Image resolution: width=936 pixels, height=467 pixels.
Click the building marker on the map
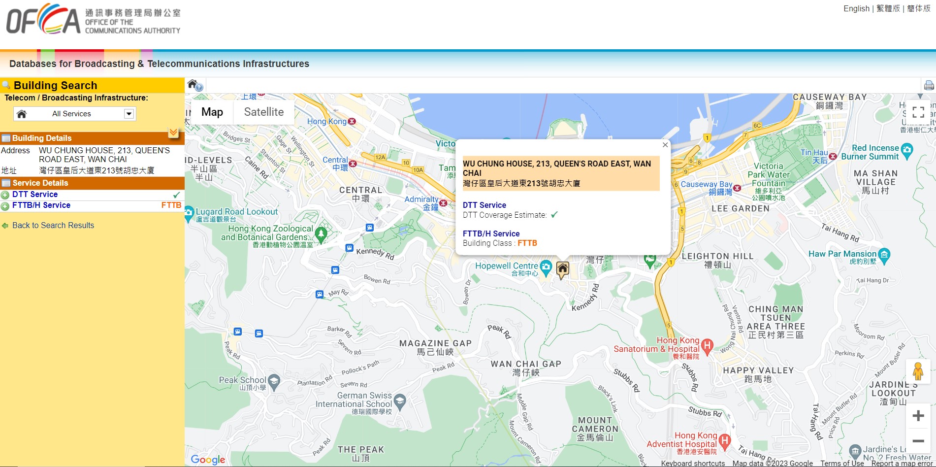(562, 269)
